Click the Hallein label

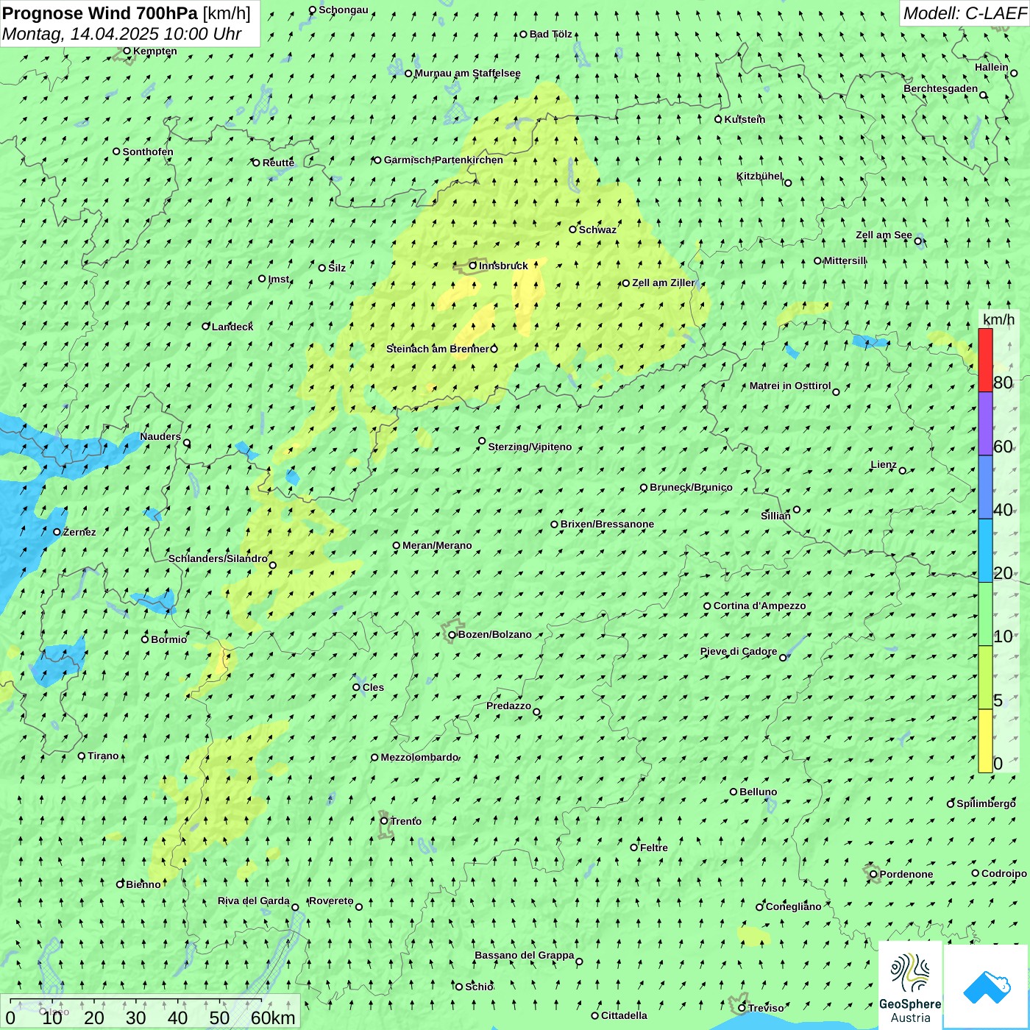pos(991,67)
